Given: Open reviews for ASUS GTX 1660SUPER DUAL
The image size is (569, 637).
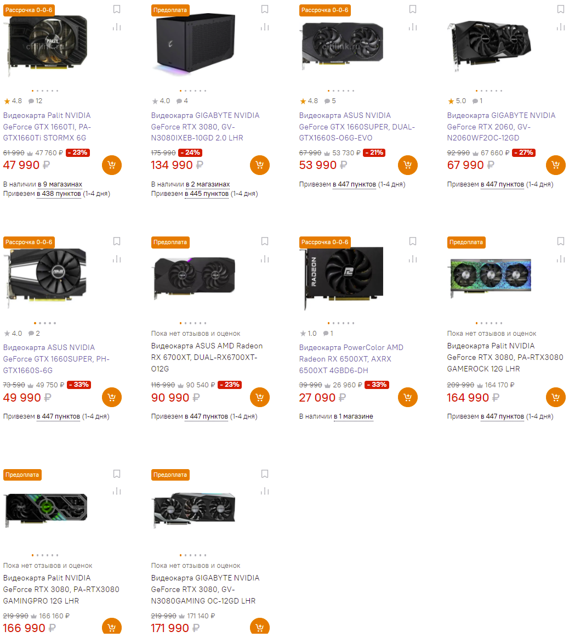Looking at the screenshot, I should click(331, 101).
